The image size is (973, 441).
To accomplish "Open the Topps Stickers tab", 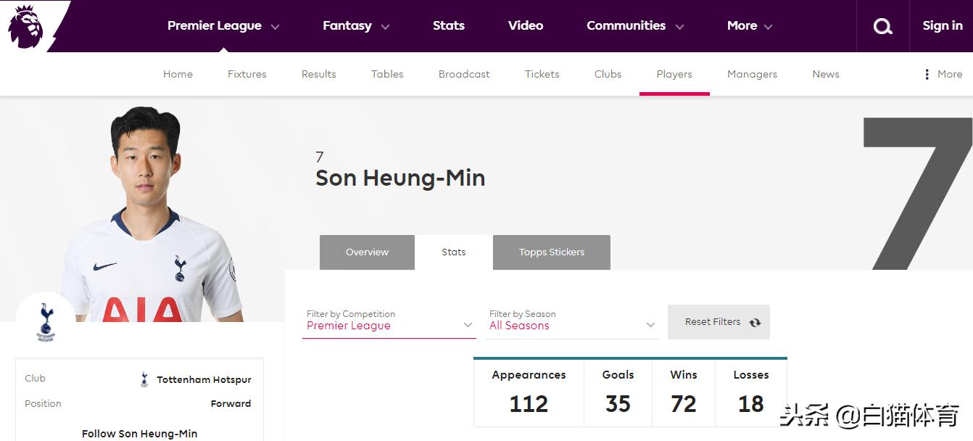I will [551, 252].
